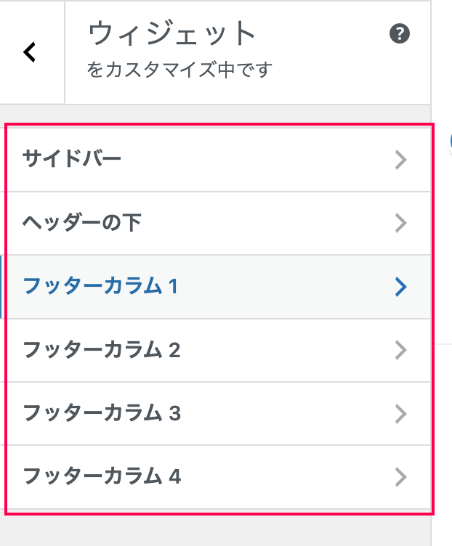Click the ウィジェット panel title

click(171, 33)
